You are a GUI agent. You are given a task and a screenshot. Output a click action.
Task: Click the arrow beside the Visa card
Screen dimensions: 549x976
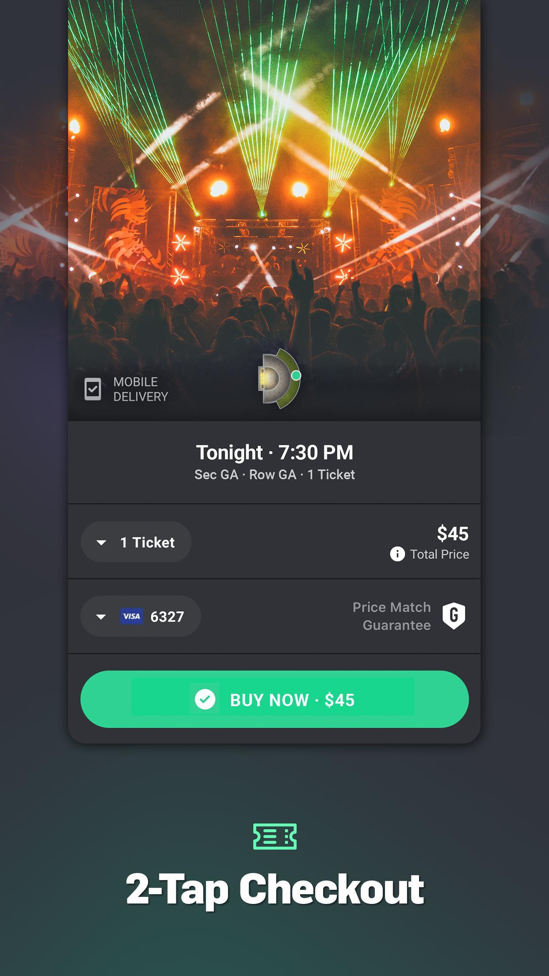pos(101,617)
